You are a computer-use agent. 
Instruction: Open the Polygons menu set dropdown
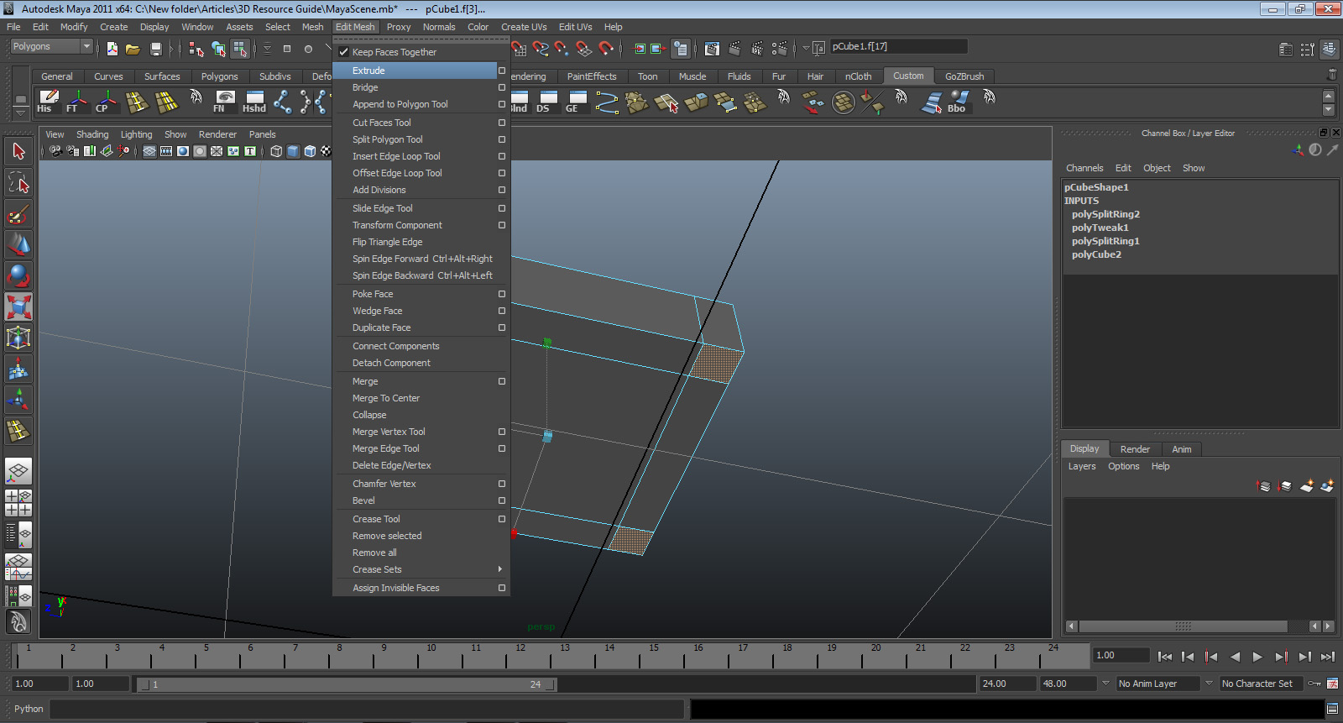[x=51, y=47]
